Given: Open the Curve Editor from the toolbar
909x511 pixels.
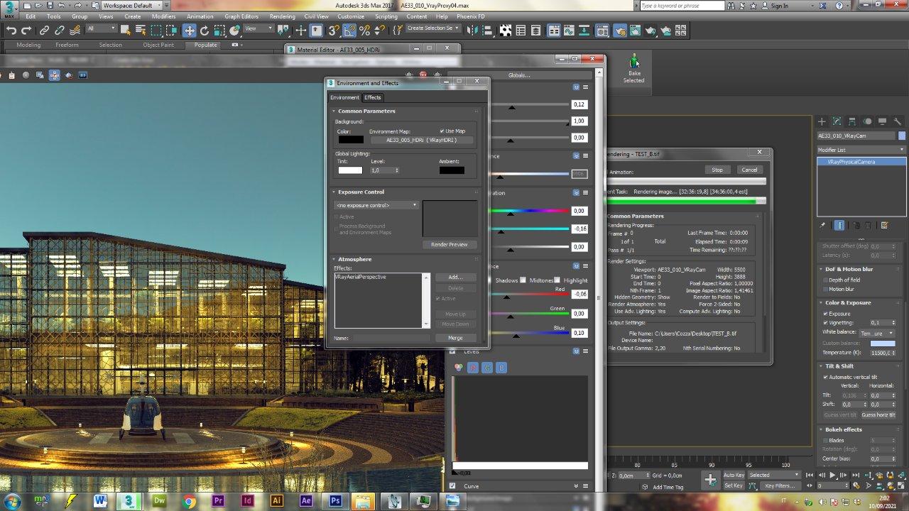Looking at the screenshot, I should click(570, 31).
